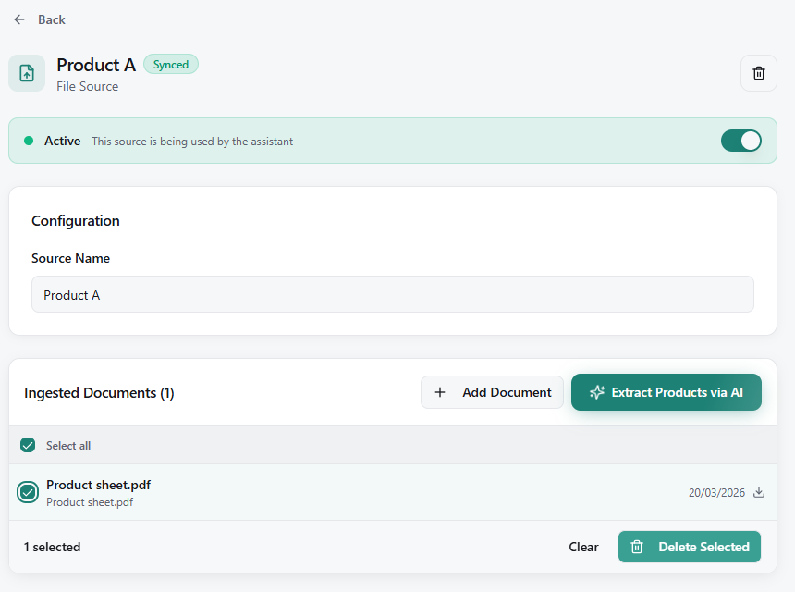The image size is (795, 592).
Task: Click the green Active status dot
Action: point(29,141)
